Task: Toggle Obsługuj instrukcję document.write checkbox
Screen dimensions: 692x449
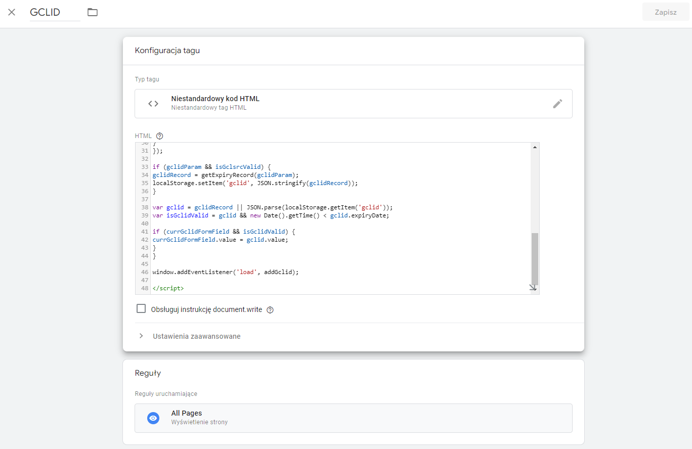Action: pos(141,308)
